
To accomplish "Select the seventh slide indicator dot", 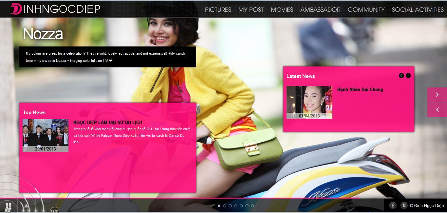I will click(252, 206).
